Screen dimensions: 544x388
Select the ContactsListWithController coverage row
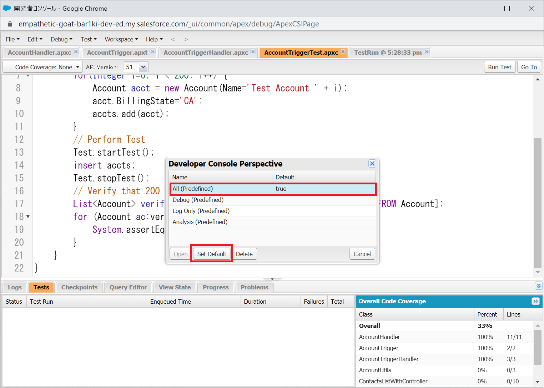click(445, 381)
